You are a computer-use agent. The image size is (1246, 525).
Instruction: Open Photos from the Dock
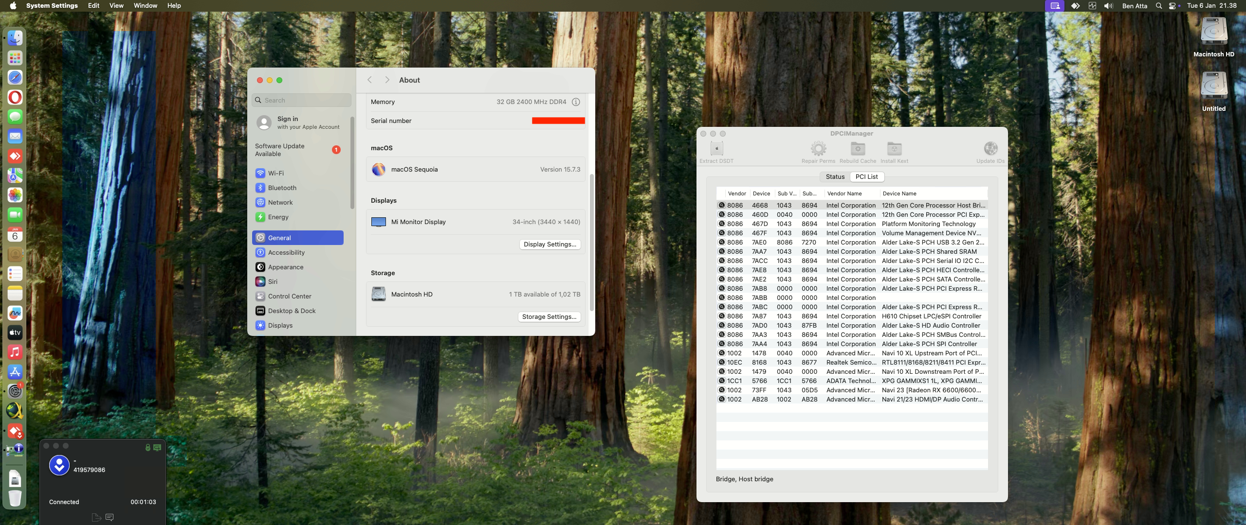tap(15, 195)
